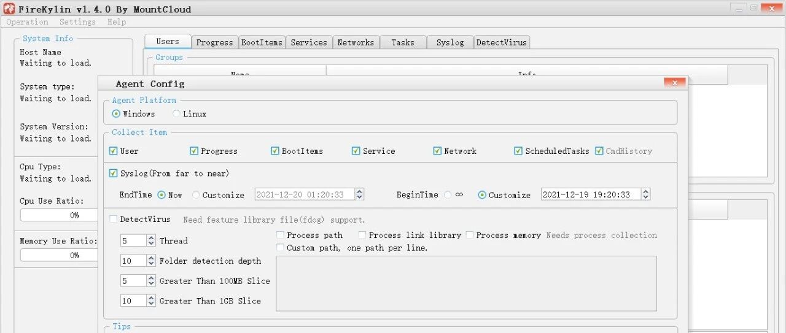Click the Greater Than 100MB Slice field
The width and height of the screenshot is (786, 333).
133,281
